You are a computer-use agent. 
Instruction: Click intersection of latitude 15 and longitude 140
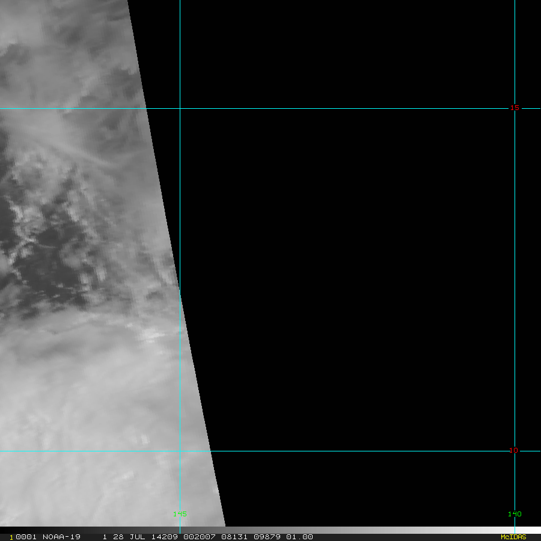coord(515,109)
